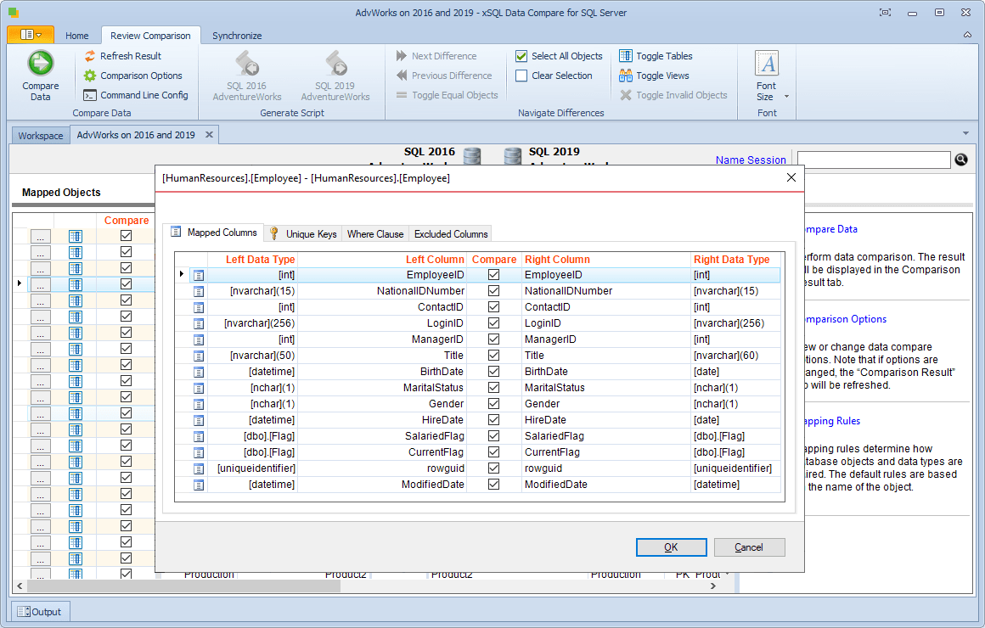Click the Toggle Views icon

626,76
